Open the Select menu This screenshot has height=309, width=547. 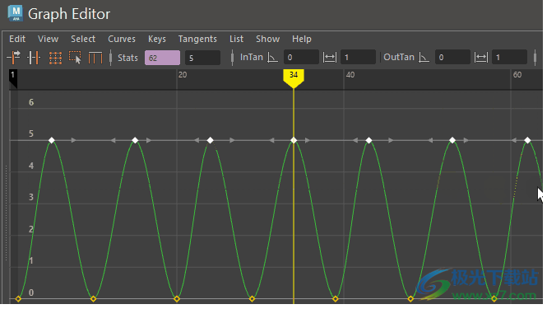pos(83,39)
